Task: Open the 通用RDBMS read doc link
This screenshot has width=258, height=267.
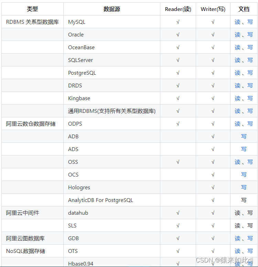Action: click(x=238, y=111)
